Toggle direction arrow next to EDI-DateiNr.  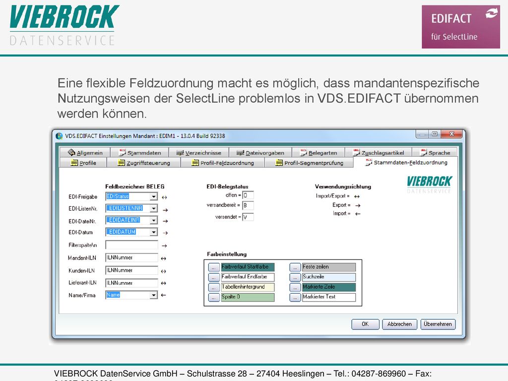[x=165, y=221]
